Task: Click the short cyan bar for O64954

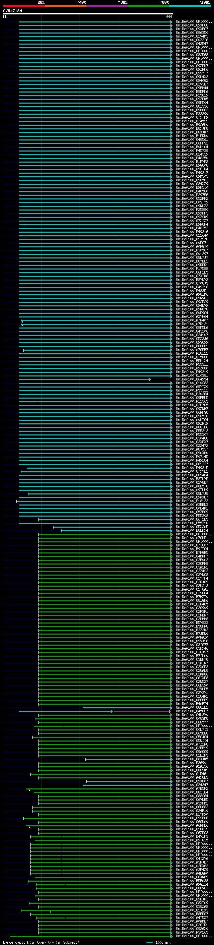Action: click(84, 380)
